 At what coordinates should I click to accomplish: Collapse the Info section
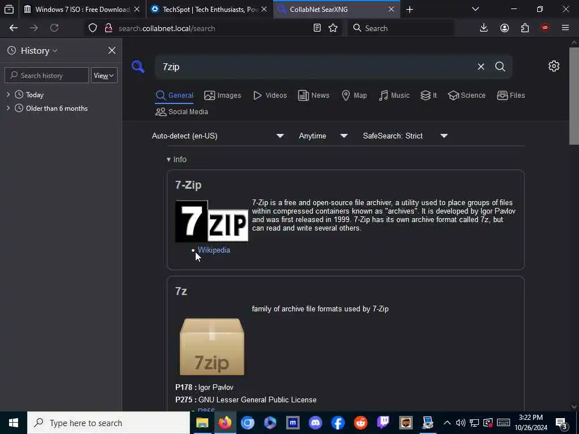click(x=176, y=159)
